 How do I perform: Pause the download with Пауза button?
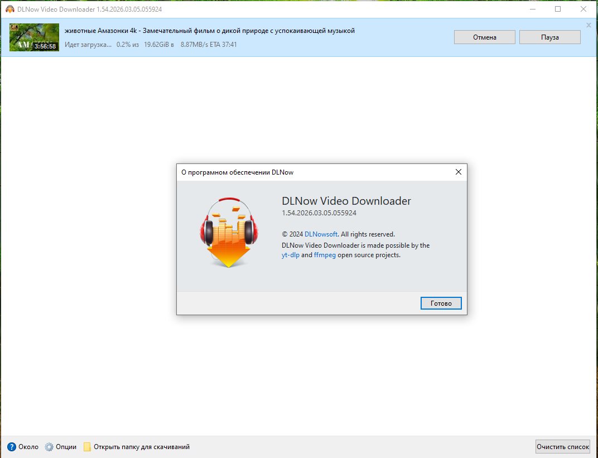click(x=549, y=37)
